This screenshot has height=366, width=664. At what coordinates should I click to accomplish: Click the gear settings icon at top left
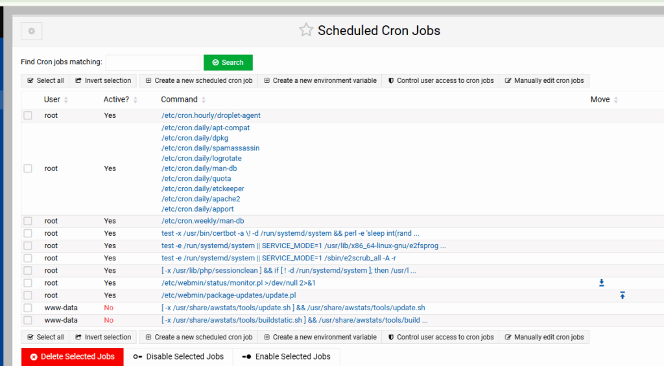tap(32, 31)
